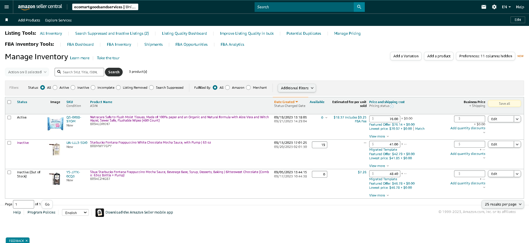Expand View more for White Chocolate Mocha pricing

379,166
